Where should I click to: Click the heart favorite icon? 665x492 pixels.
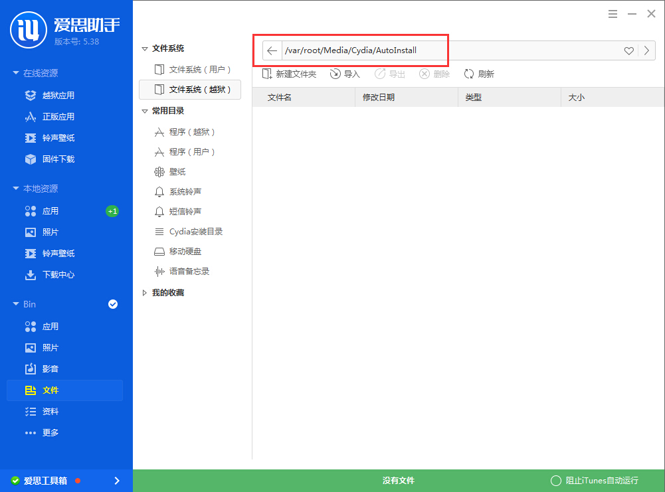628,51
